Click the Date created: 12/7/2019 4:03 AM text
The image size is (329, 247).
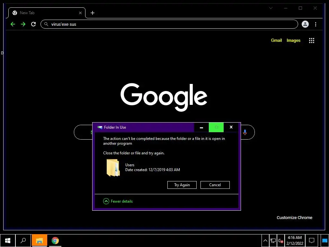pyautogui.click(x=153, y=170)
